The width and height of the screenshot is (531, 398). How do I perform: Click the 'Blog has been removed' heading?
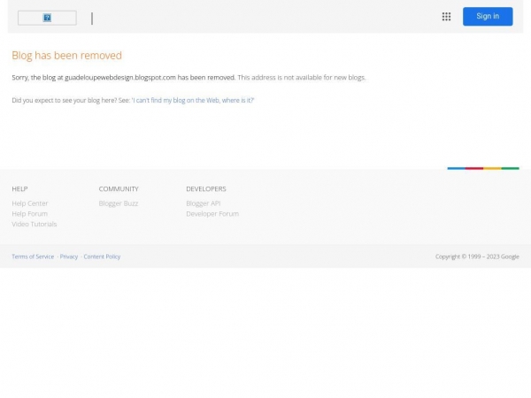coord(66,55)
